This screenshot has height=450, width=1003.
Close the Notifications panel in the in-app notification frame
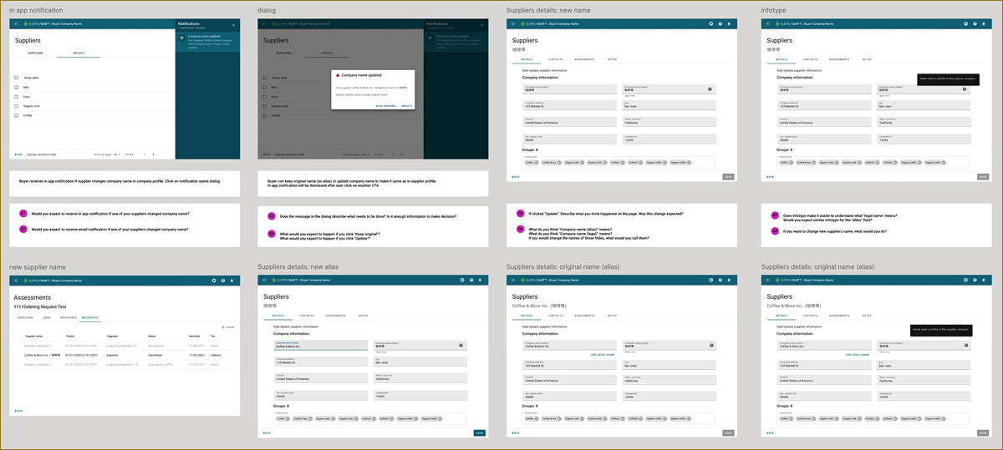(x=234, y=25)
